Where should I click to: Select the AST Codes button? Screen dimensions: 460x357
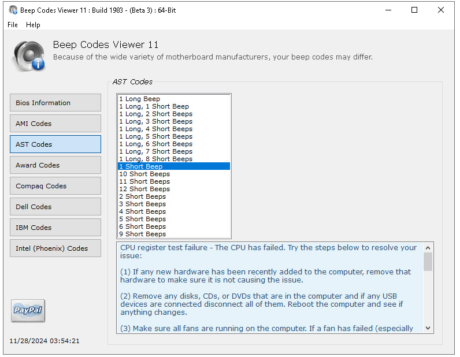pos(55,144)
